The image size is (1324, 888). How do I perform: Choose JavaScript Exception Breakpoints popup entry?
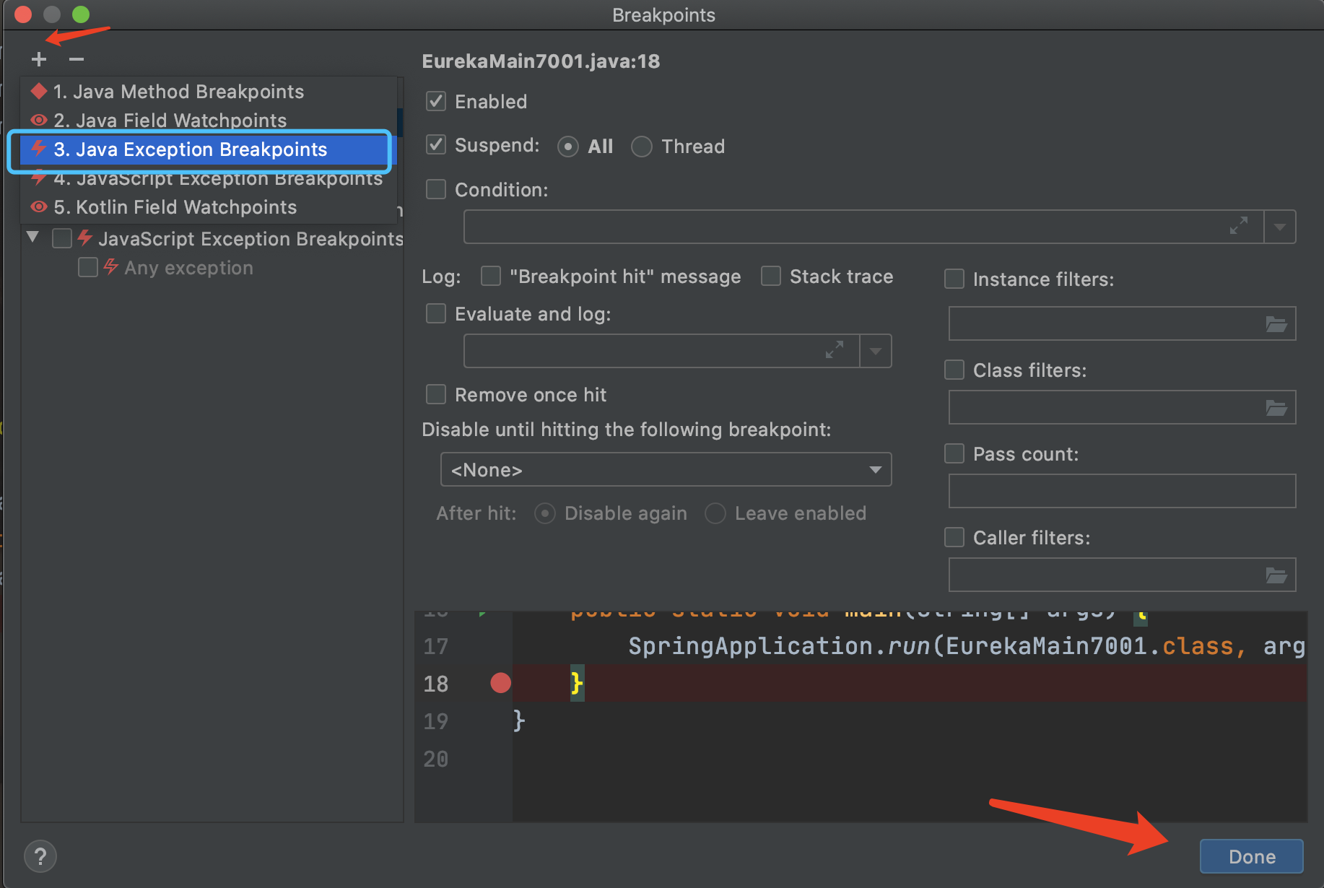pos(209,178)
